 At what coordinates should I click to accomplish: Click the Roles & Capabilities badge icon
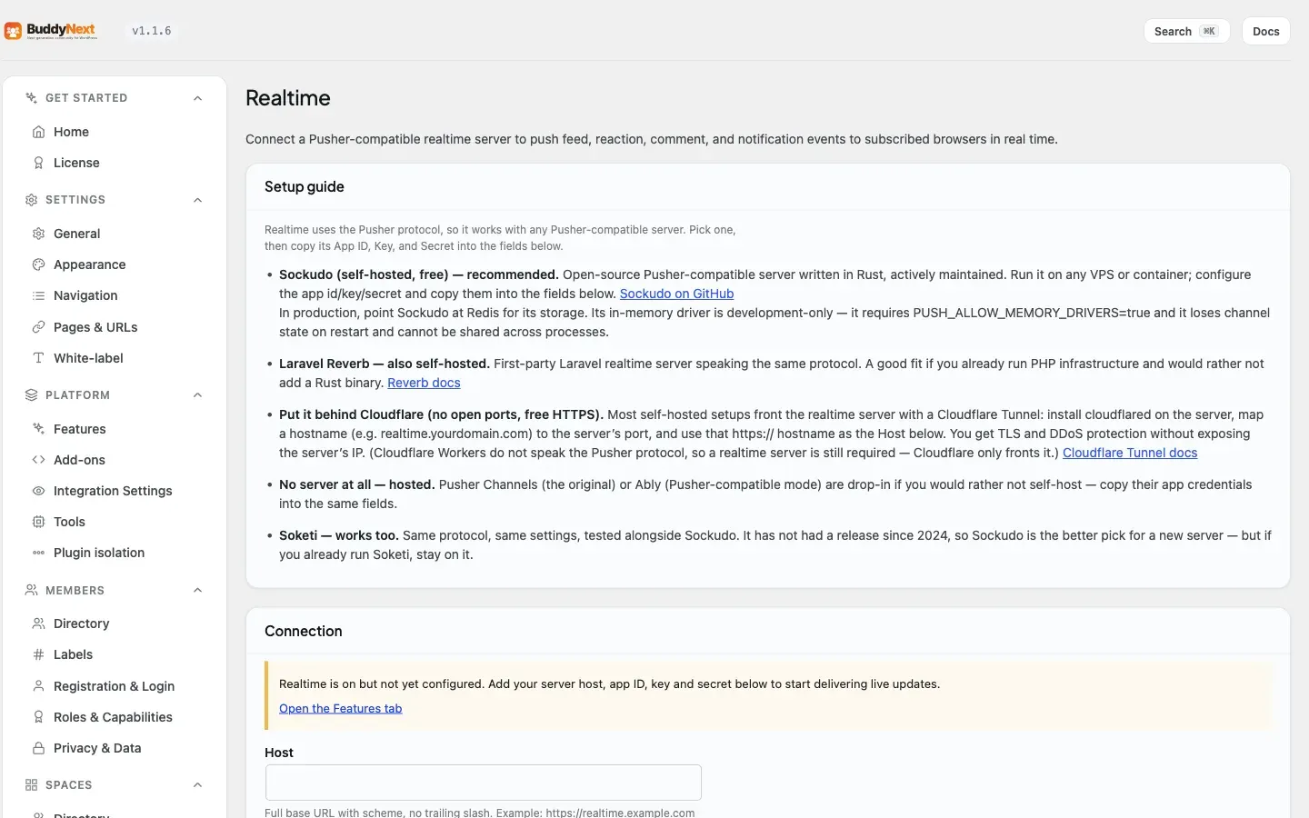coord(38,717)
